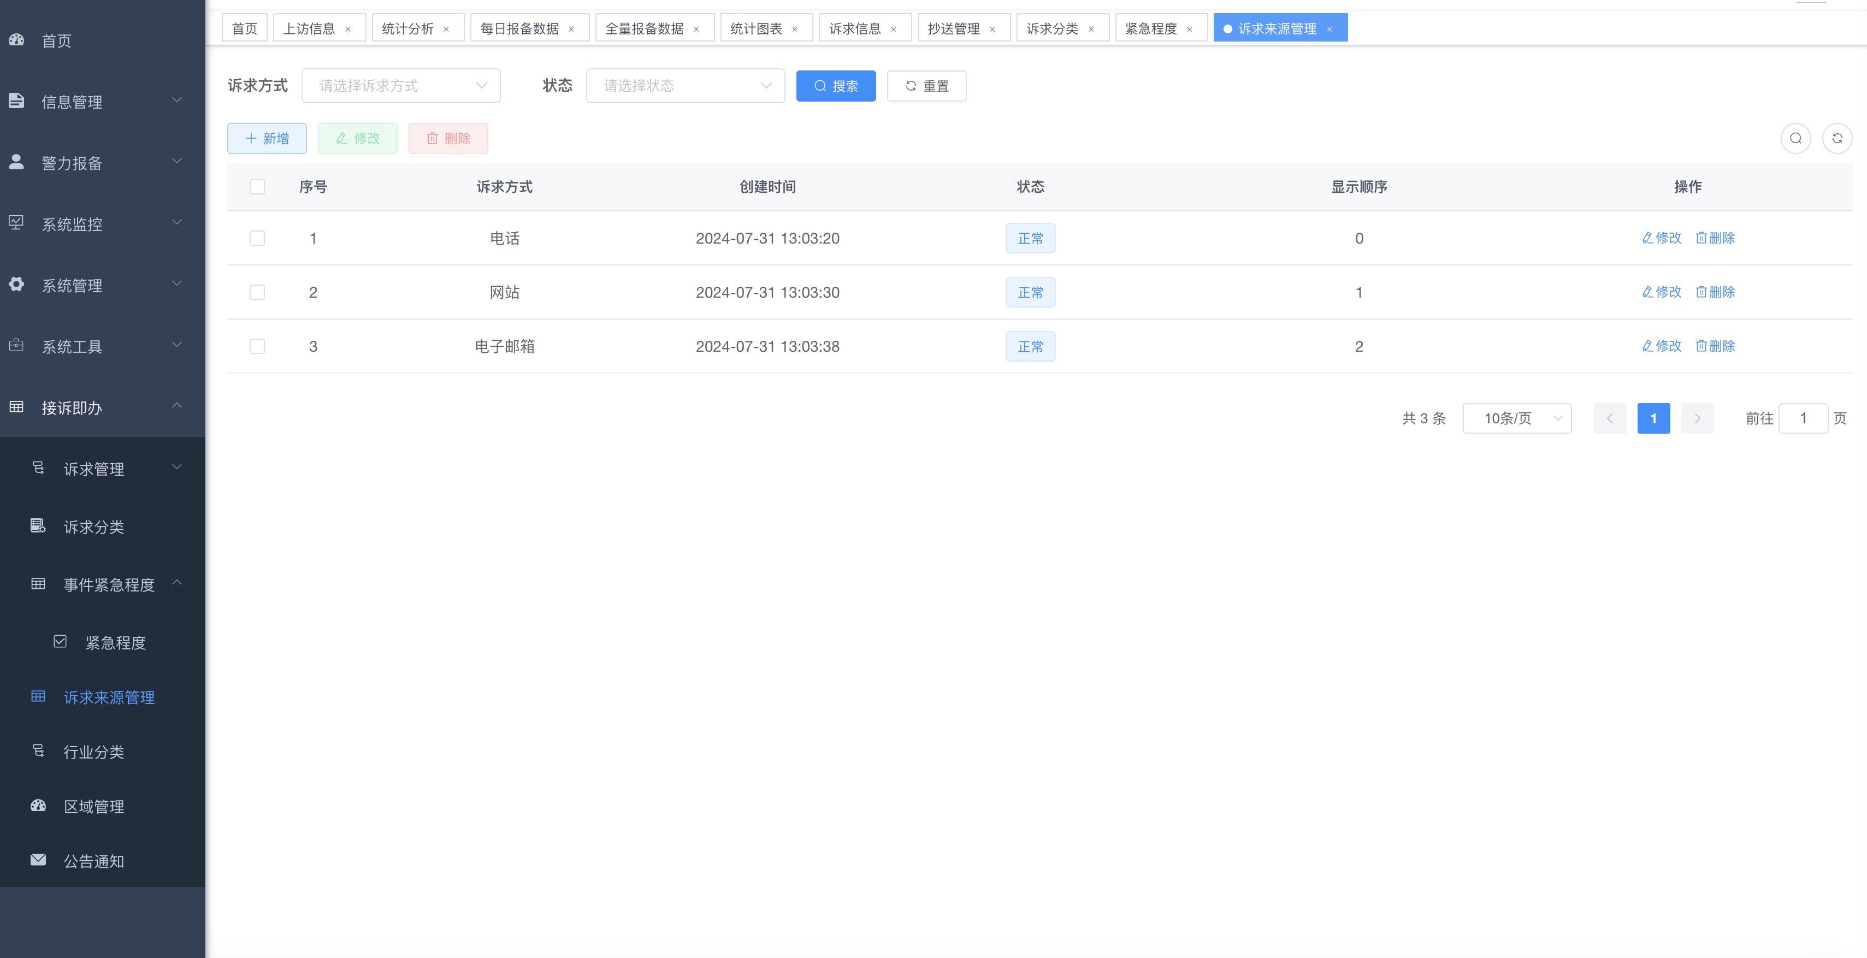The width and height of the screenshot is (1867, 958).
Task: Close the 诉求来源管理 tab
Action: 1329,29
